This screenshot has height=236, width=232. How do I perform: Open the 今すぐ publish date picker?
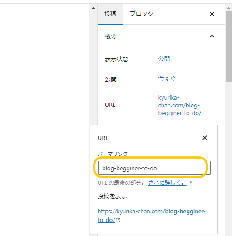click(x=167, y=78)
